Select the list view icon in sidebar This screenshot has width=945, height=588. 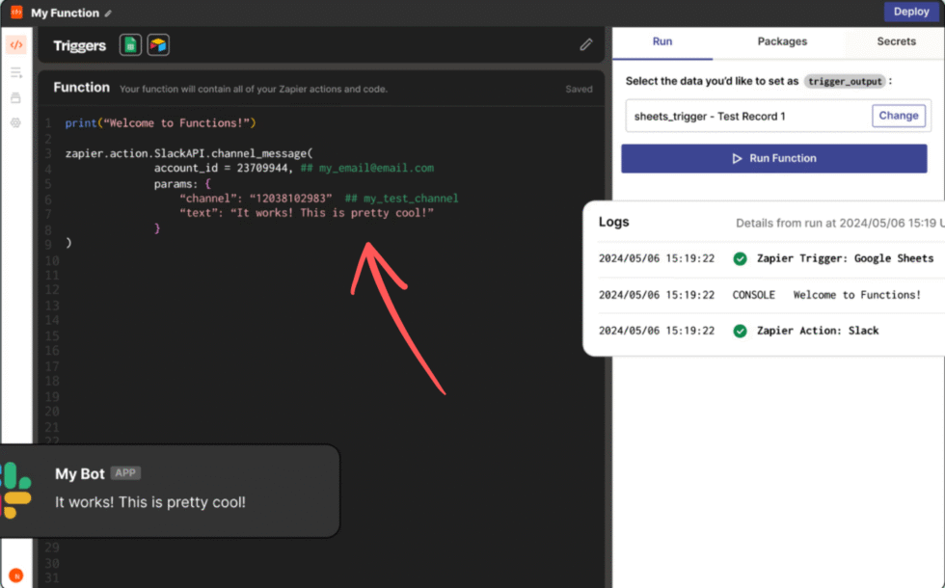click(x=15, y=71)
